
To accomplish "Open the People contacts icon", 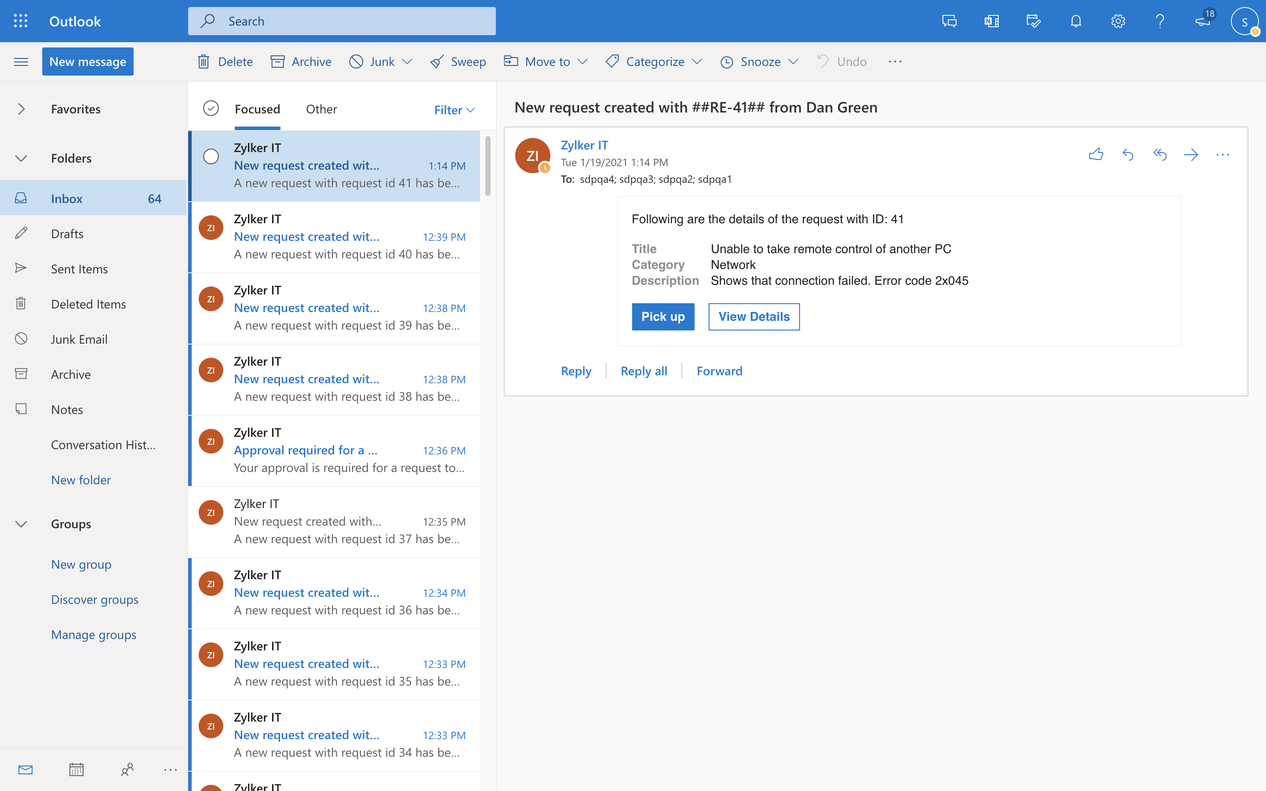I will (127, 769).
